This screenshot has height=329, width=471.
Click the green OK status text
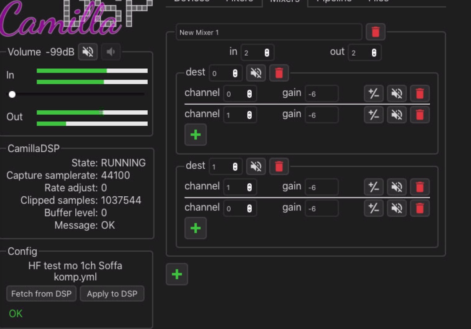coord(16,314)
